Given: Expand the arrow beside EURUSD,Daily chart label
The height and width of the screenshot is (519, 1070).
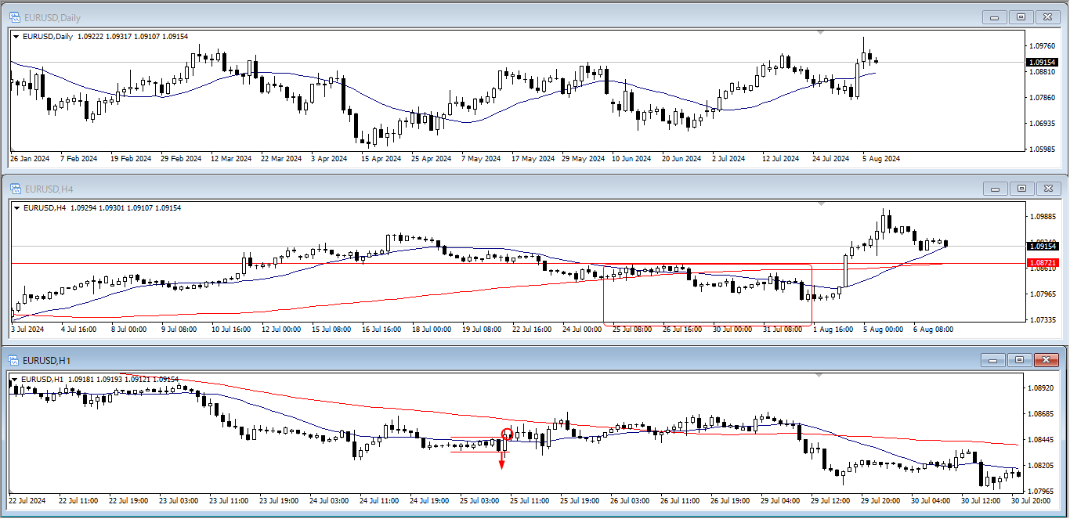Looking at the screenshot, I should [x=17, y=36].
